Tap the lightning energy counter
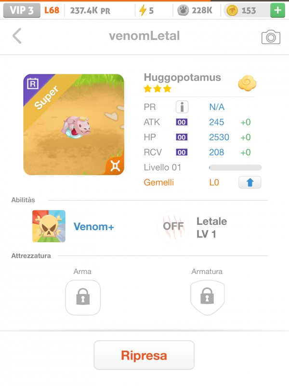 146,10
